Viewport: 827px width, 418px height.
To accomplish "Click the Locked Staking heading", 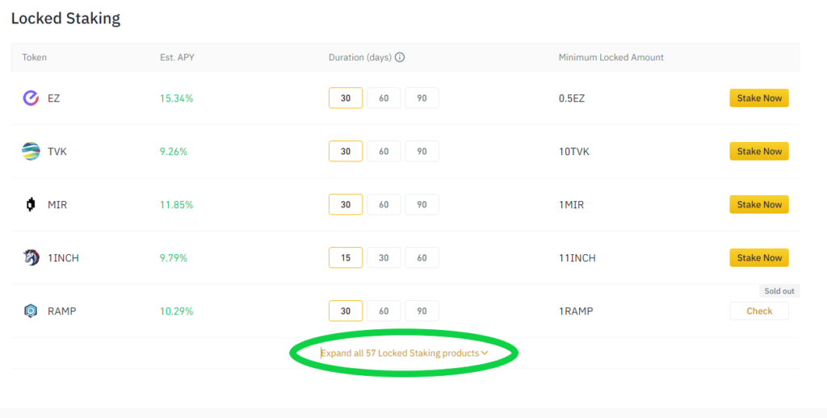I will 65,19.
